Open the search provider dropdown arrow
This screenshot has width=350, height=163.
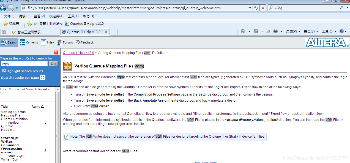pyautogui.click(x=348, y=8)
